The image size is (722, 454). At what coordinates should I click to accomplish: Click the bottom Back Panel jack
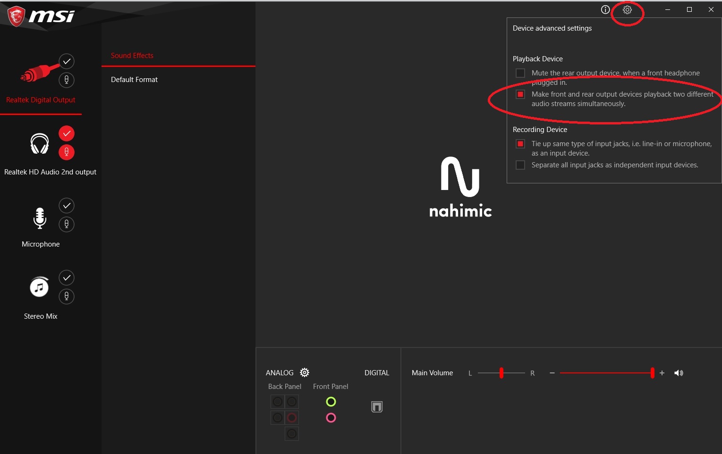(292, 434)
